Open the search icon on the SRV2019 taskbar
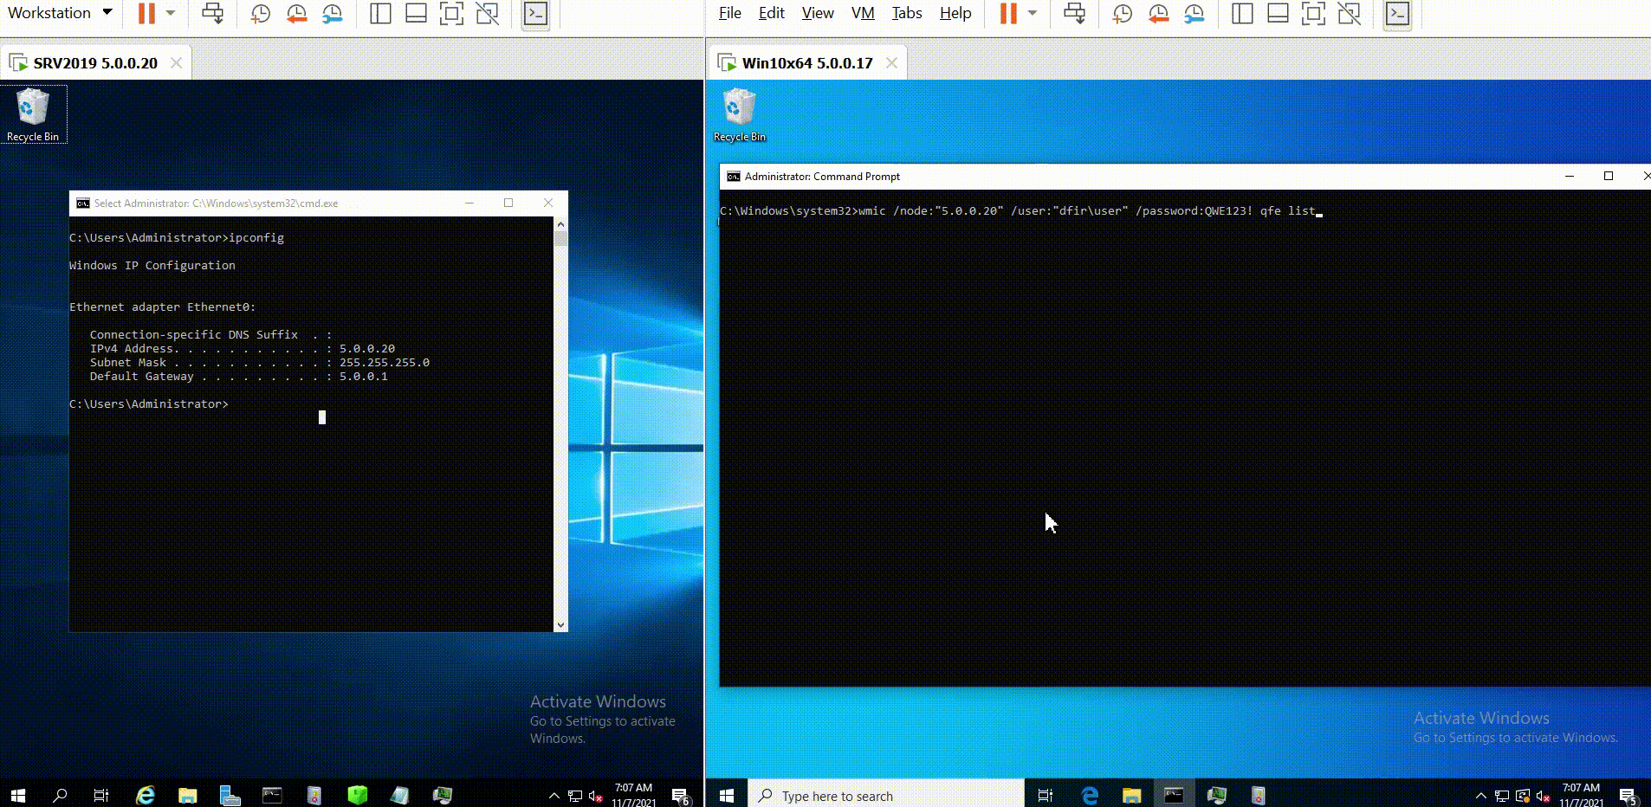The width and height of the screenshot is (1651, 807). (60, 795)
